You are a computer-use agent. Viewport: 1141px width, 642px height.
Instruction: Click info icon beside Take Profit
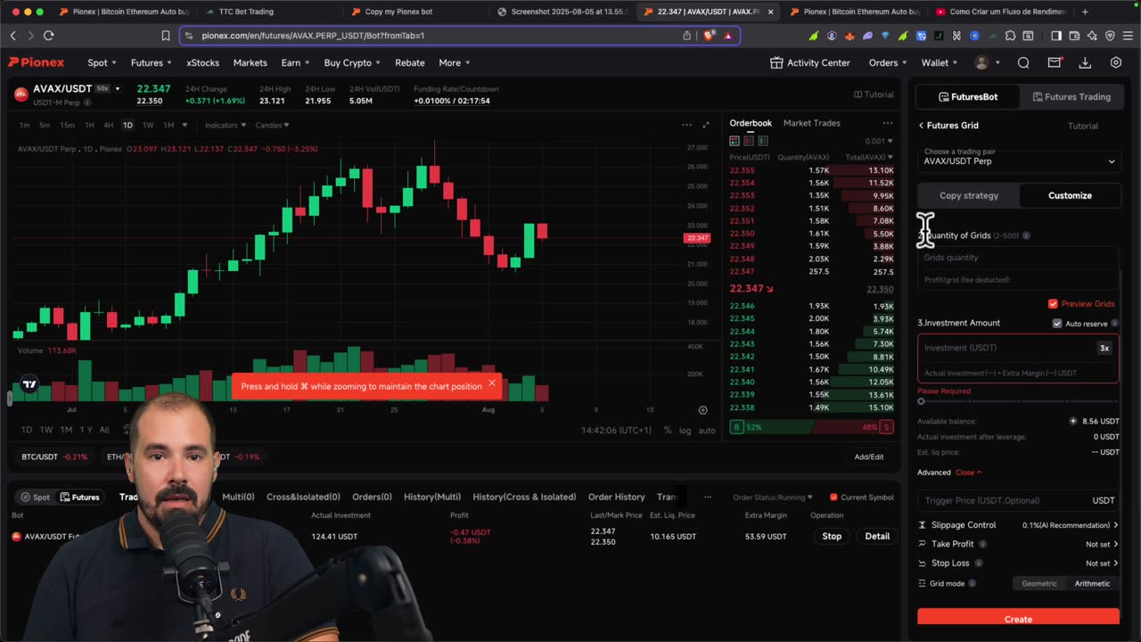[982, 544]
